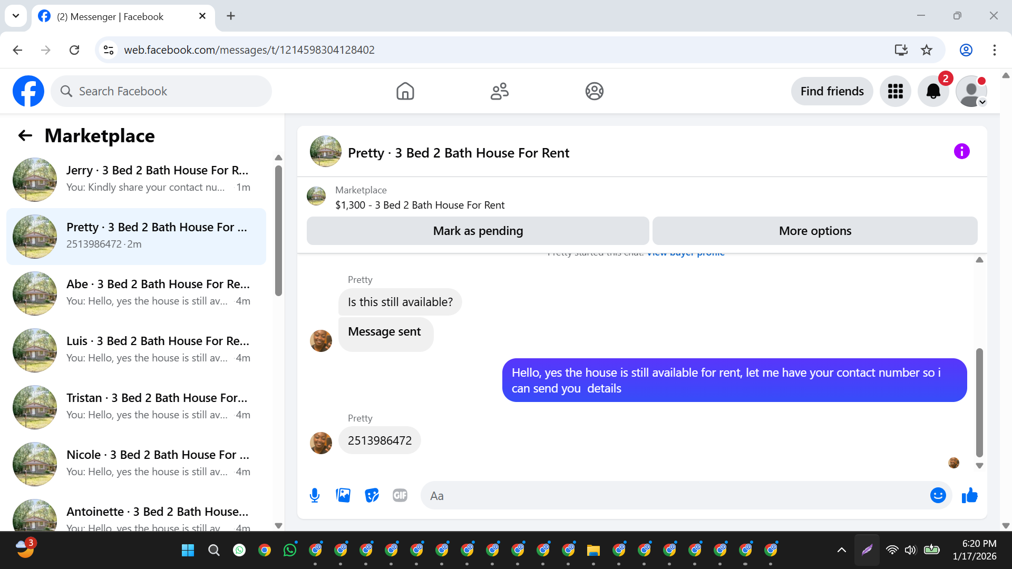Attach a photo using image icon
Screen dimensions: 1012x569
tap(343, 495)
